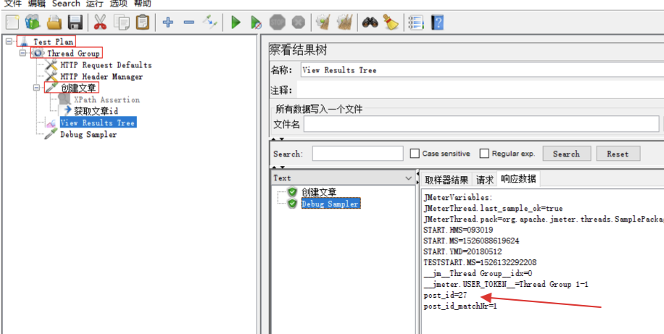Collapse the Test Plan tree node
The width and height of the screenshot is (664, 334).
(x=9, y=41)
